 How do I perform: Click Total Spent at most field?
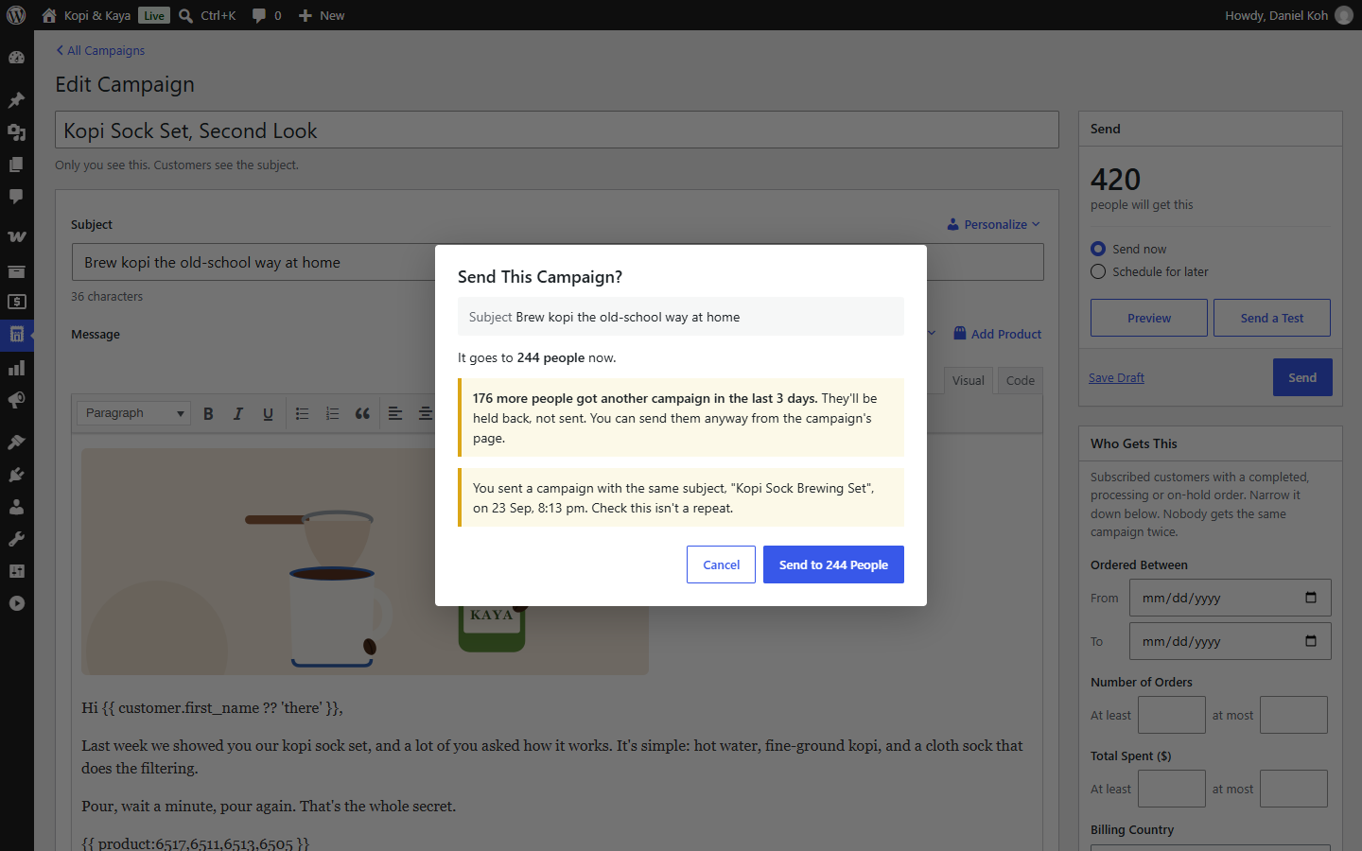[x=1294, y=789]
